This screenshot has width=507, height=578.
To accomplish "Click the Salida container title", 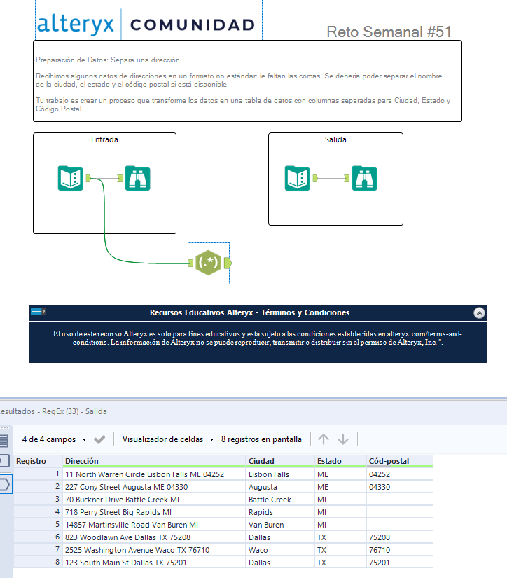I will pyautogui.click(x=335, y=139).
